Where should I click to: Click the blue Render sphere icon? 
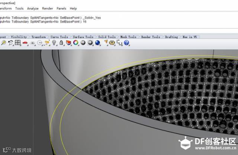tap(97, 43)
